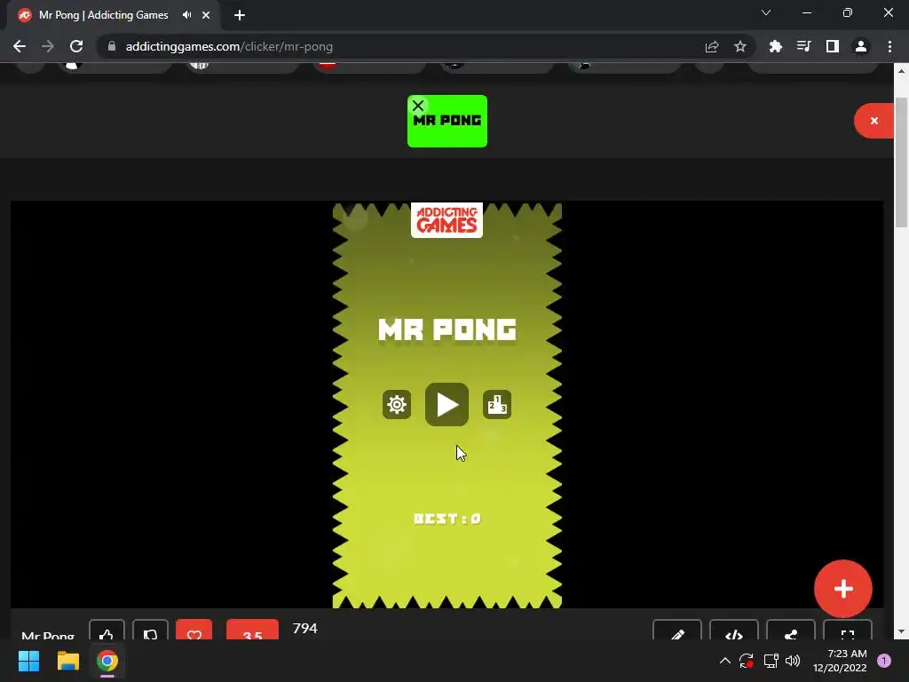Favorite the game with red heart button

point(194,631)
